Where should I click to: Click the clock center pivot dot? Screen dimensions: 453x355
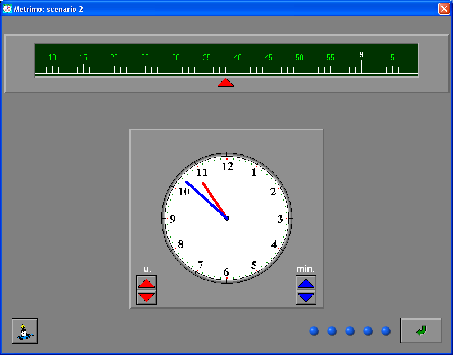[x=227, y=218]
